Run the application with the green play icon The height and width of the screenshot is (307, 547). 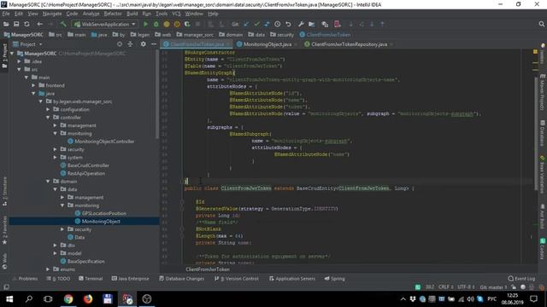click(145, 24)
